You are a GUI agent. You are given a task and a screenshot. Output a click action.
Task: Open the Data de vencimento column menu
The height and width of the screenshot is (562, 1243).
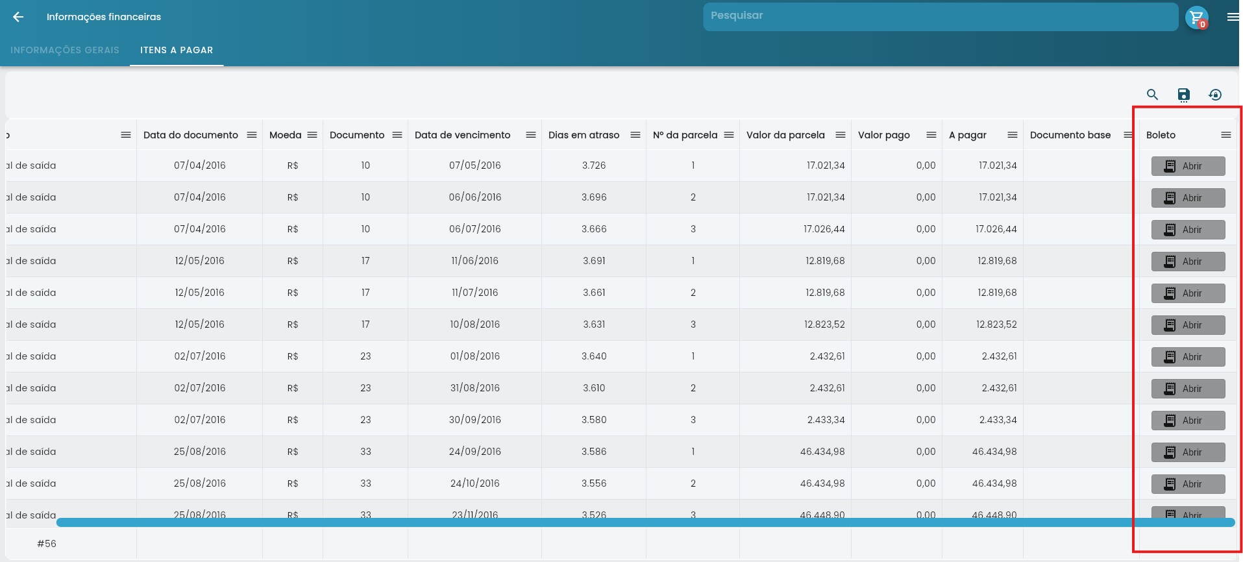coord(531,135)
